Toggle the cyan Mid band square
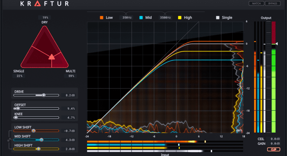The width and height of the screenshot is (287, 156). tap(141, 18)
